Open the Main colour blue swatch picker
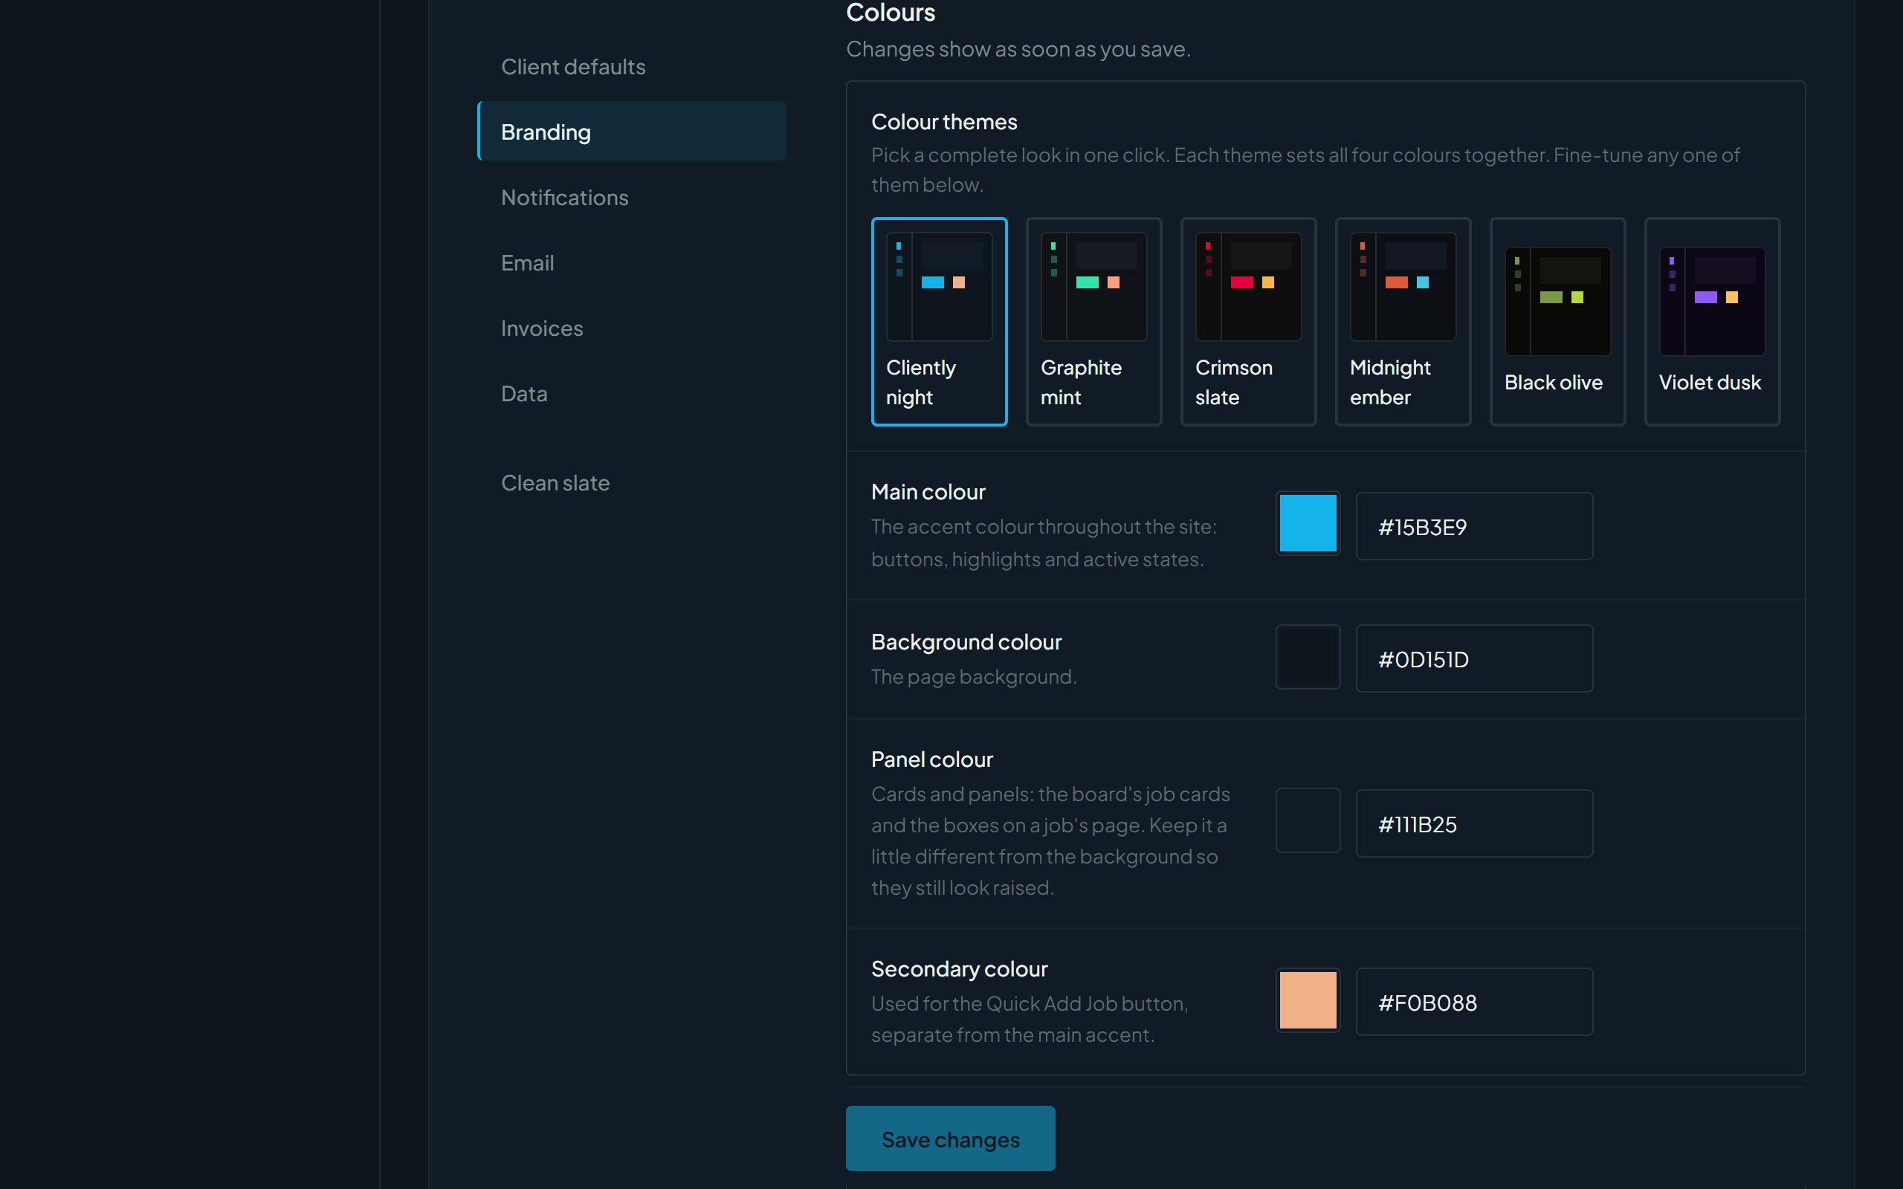Viewport: 1903px width, 1189px height. point(1308,523)
